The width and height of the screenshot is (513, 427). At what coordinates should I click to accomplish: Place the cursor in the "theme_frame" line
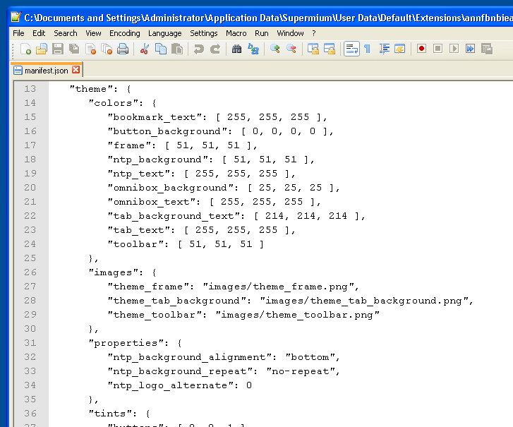[x=233, y=287]
